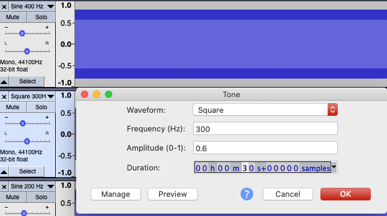
Task: Mute the Sine 400 Hz track
Action: (x=13, y=17)
